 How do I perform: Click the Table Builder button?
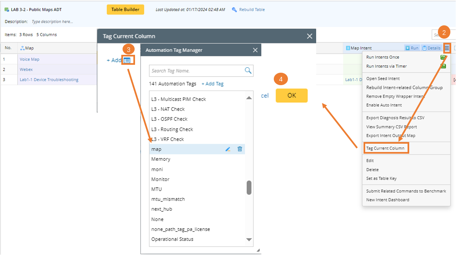[x=125, y=10]
